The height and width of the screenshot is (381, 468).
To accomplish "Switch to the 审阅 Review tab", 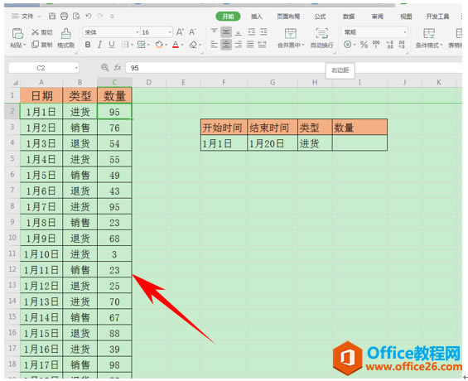I will click(377, 17).
